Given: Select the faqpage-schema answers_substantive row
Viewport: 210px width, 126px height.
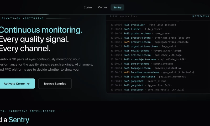Looking at the screenshot, I should tap(146, 68).
